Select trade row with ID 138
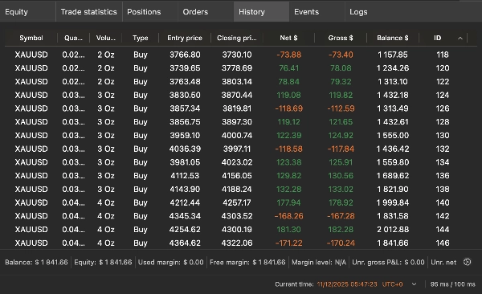This screenshot has height=294, width=482. coord(241,189)
